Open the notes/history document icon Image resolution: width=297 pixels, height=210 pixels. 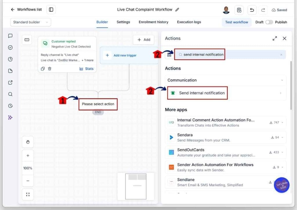click(x=239, y=10)
